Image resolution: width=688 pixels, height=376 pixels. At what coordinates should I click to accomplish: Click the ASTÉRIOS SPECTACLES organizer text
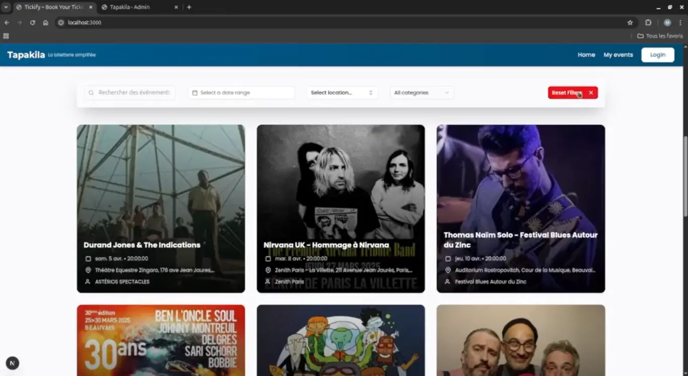pyautogui.click(x=122, y=282)
